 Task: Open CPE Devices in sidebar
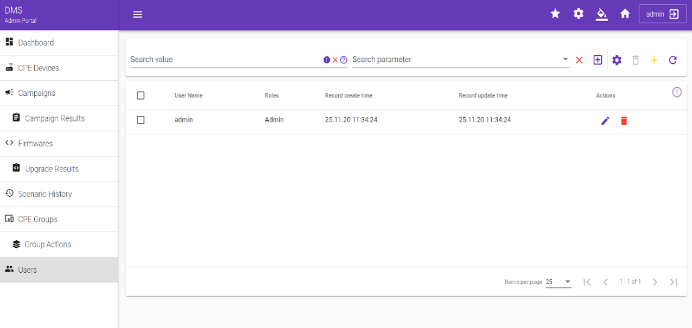39,68
